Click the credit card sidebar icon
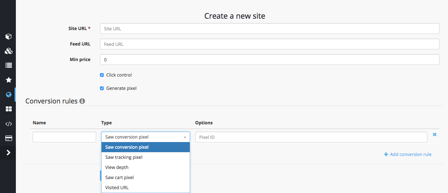448x193 pixels. click(9, 138)
